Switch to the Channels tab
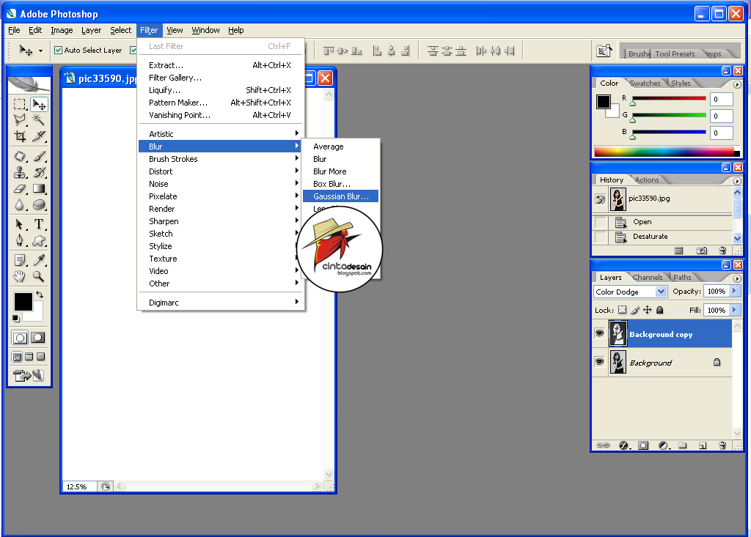751x537 pixels. [648, 277]
